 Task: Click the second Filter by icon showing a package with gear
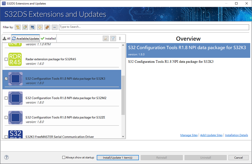tap(25, 27)
